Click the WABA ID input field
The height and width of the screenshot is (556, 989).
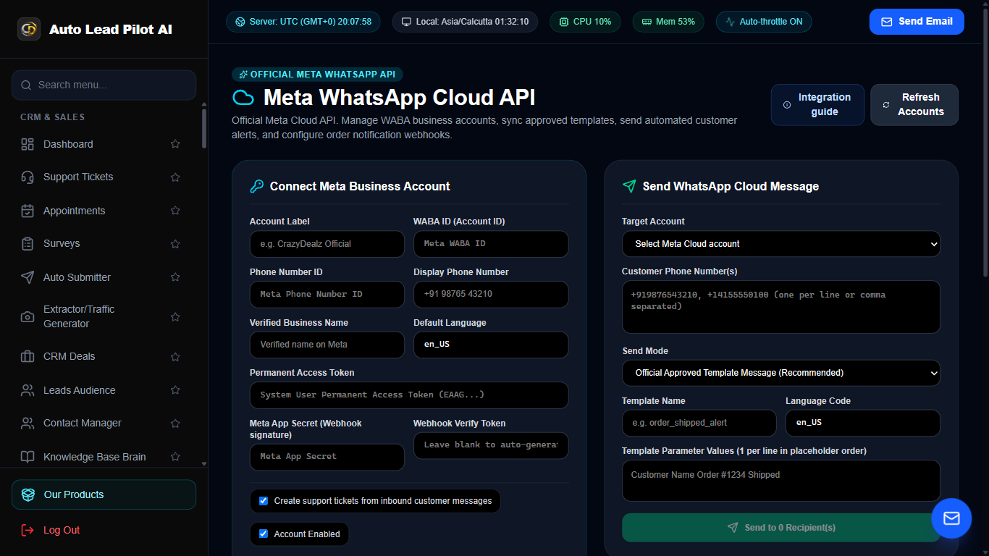coord(491,244)
